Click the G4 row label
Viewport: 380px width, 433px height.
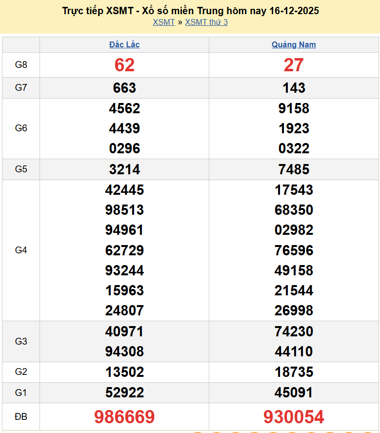(x=21, y=250)
